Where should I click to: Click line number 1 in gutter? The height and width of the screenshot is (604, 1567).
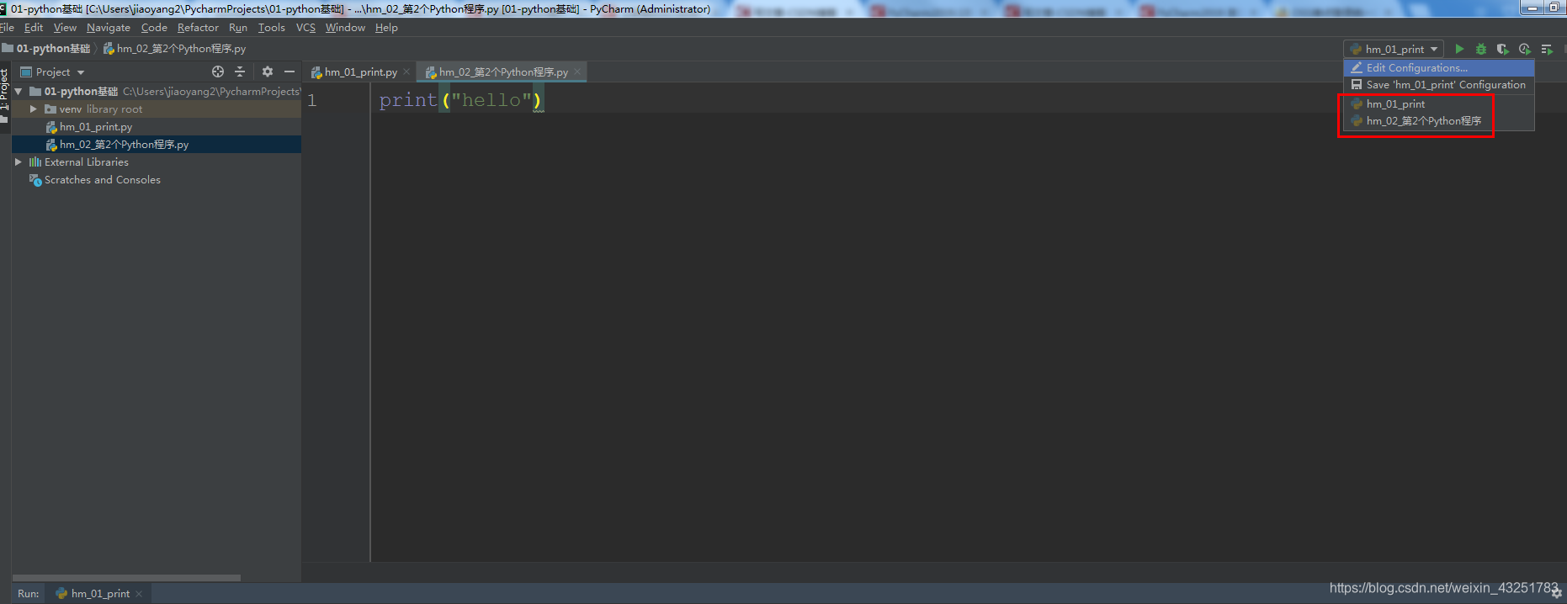pyautogui.click(x=311, y=100)
